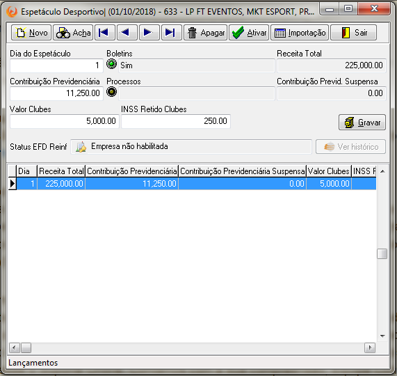Click the vertical scrollbar thumb
This screenshot has height=376, width=397.
coord(382,253)
